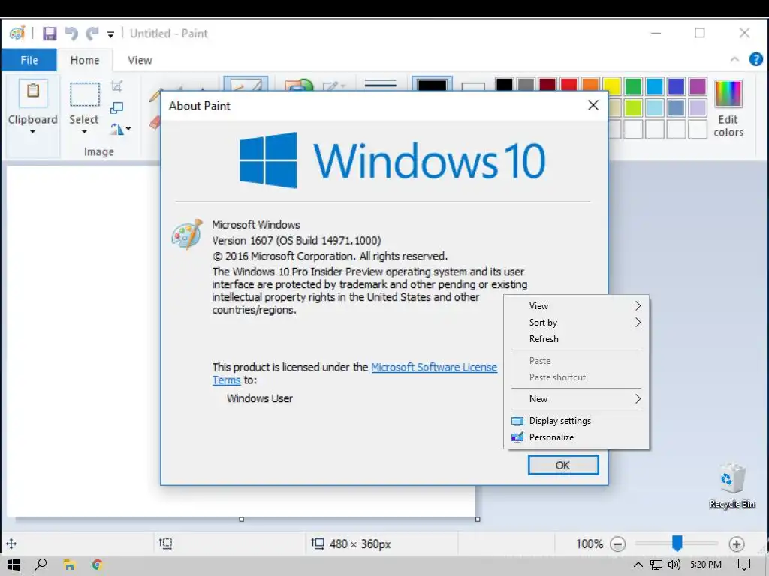
Task: Expand the Clipboard dropdown arrow
Action: tap(32, 132)
